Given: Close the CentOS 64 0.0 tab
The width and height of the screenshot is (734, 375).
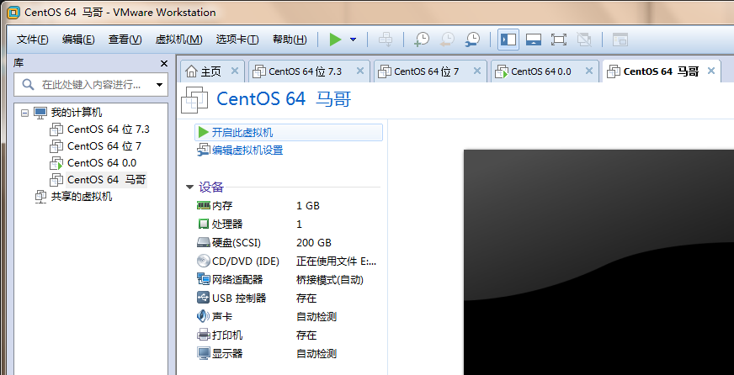Looking at the screenshot, I should pyautogui.click(x=589, y=71).
